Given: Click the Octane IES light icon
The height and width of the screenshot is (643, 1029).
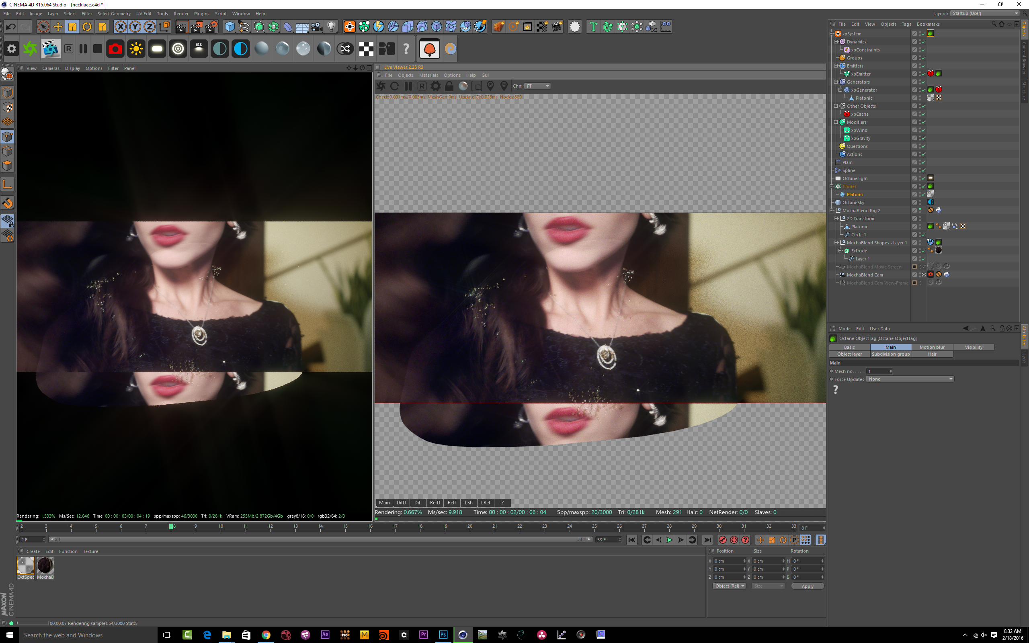Looking at the screenshot, I should (199, 49).
